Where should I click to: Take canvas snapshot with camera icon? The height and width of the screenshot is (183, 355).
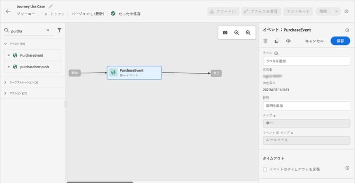click(225, 33)
